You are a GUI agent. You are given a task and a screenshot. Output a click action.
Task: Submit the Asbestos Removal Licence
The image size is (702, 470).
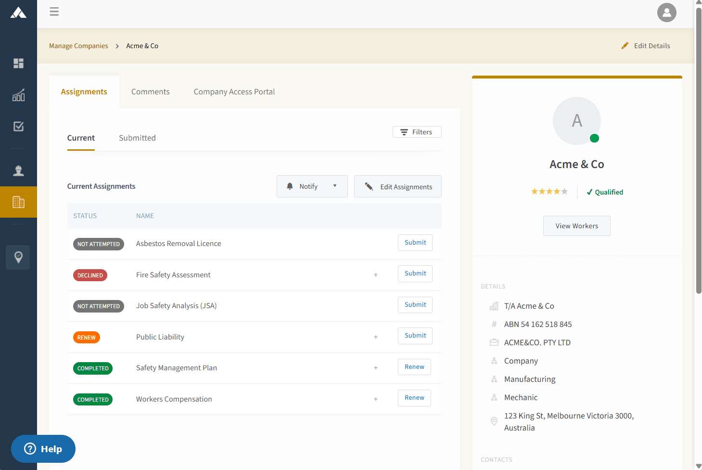click(415, 243)
